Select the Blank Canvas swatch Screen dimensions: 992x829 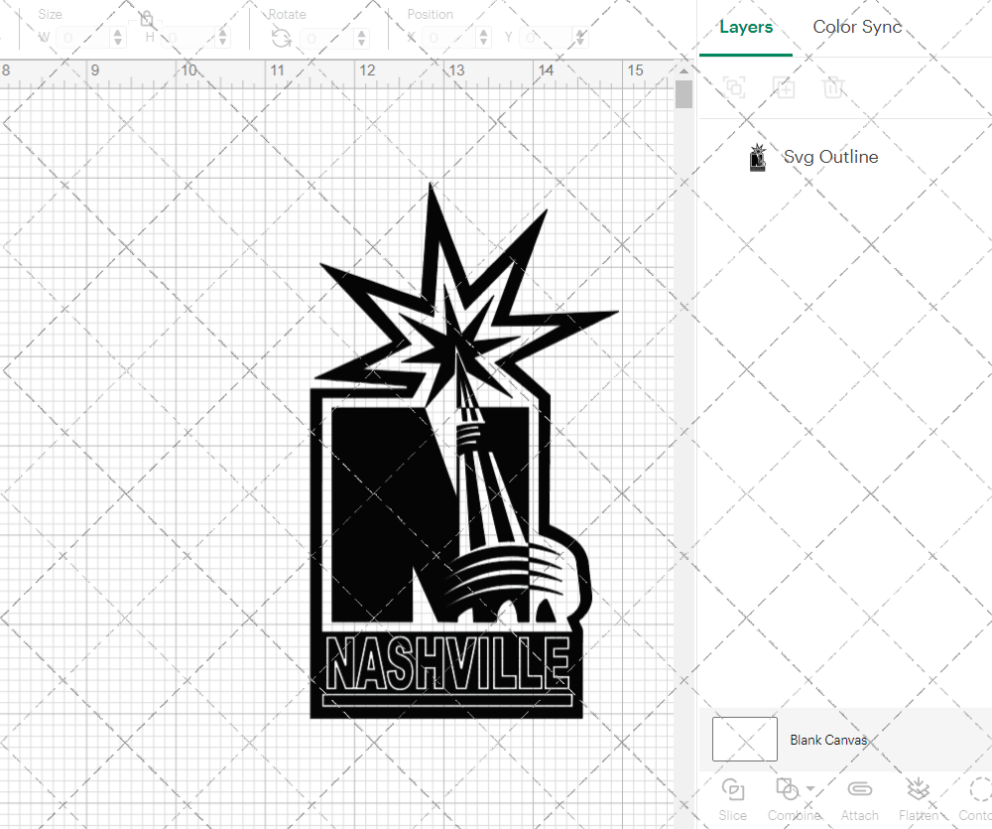tap(745, 739)
